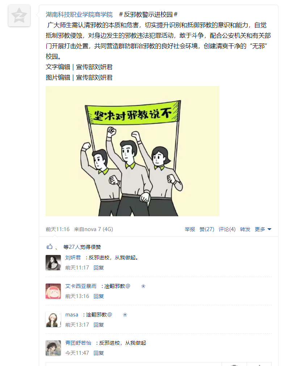Open the 27人 likers list
Image resolution: width=281 pixels, height=366 pixels.
point(74,247)
